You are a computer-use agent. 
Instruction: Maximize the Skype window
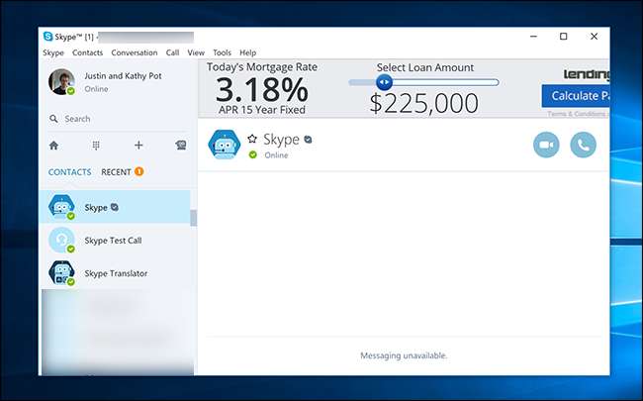click(564, 37)
